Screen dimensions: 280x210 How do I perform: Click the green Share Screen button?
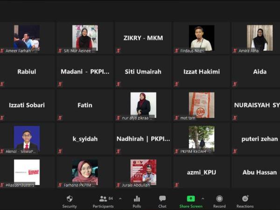[x=191, y=199]
